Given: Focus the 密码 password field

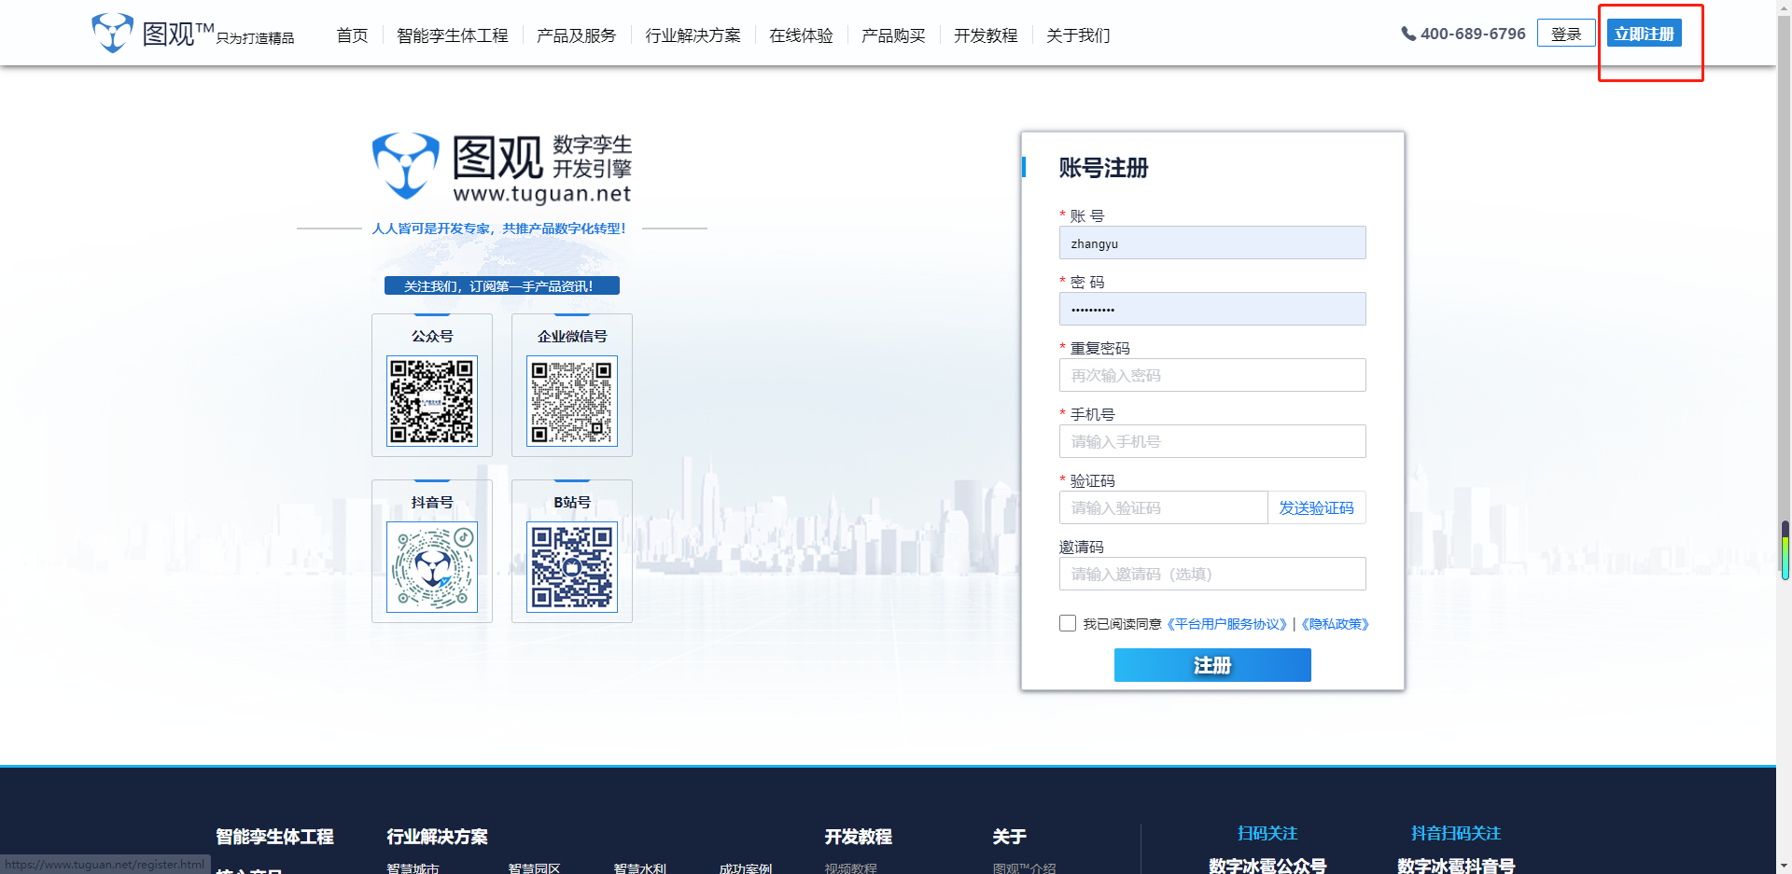Looking at the screenshot, I should pyautogui.click(x=1212, y=309).
